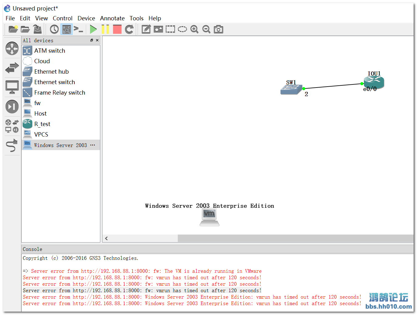The width and height of the screenshot is (417, 315).
Task: Click the SW1 switch on canvas
Action: [291, 89]
